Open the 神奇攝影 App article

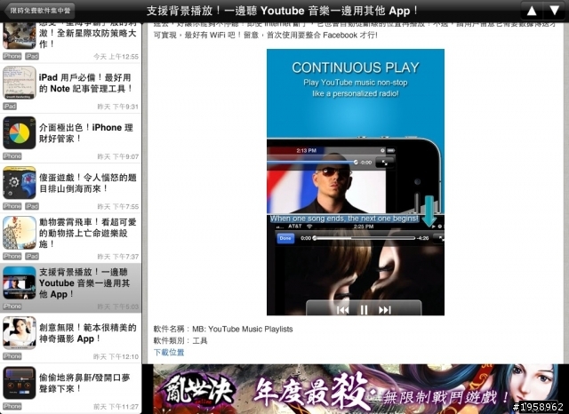click(x=71, y=338)
